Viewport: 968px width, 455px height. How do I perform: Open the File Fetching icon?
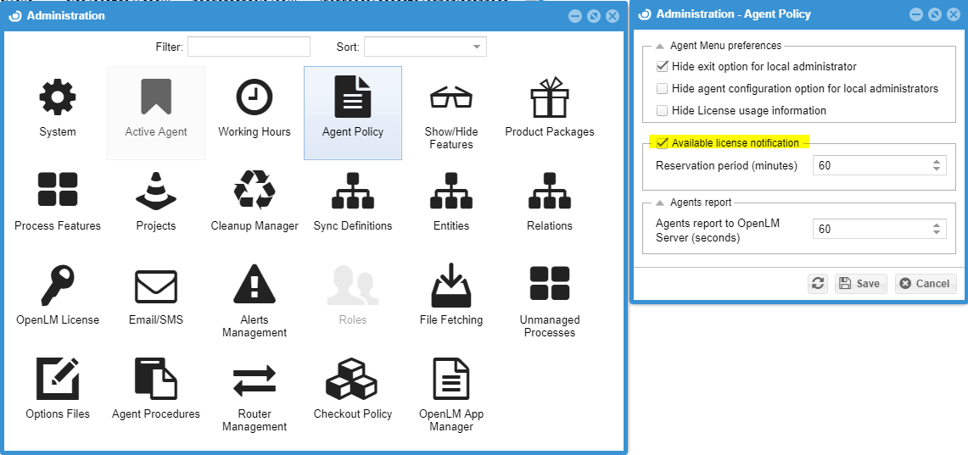click(x=451, y=286)
